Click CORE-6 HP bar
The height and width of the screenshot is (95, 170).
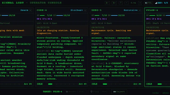(43, 15)
